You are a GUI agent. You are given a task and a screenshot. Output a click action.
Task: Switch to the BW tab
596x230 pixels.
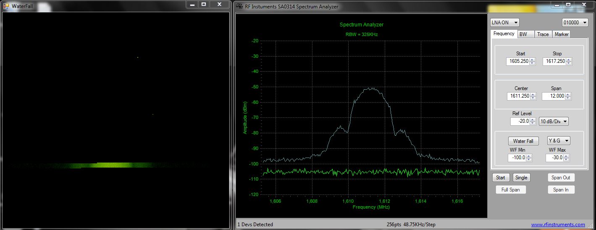click(525, 34)
